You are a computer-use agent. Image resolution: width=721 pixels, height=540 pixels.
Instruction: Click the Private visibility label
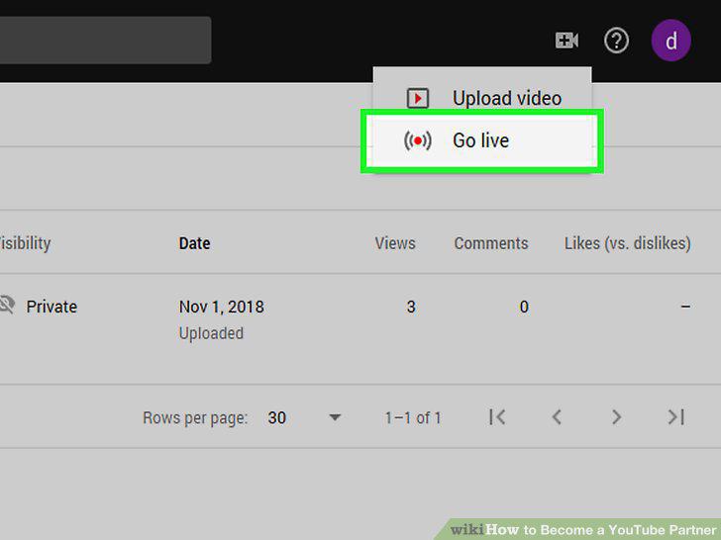pos(51,307)
